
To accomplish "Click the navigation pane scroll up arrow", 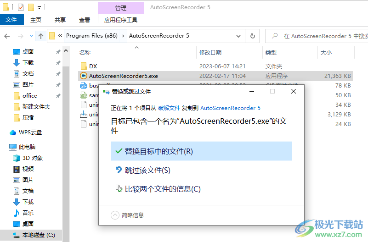I will [66, 50].
